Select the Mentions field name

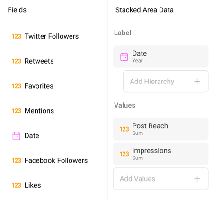39,111
